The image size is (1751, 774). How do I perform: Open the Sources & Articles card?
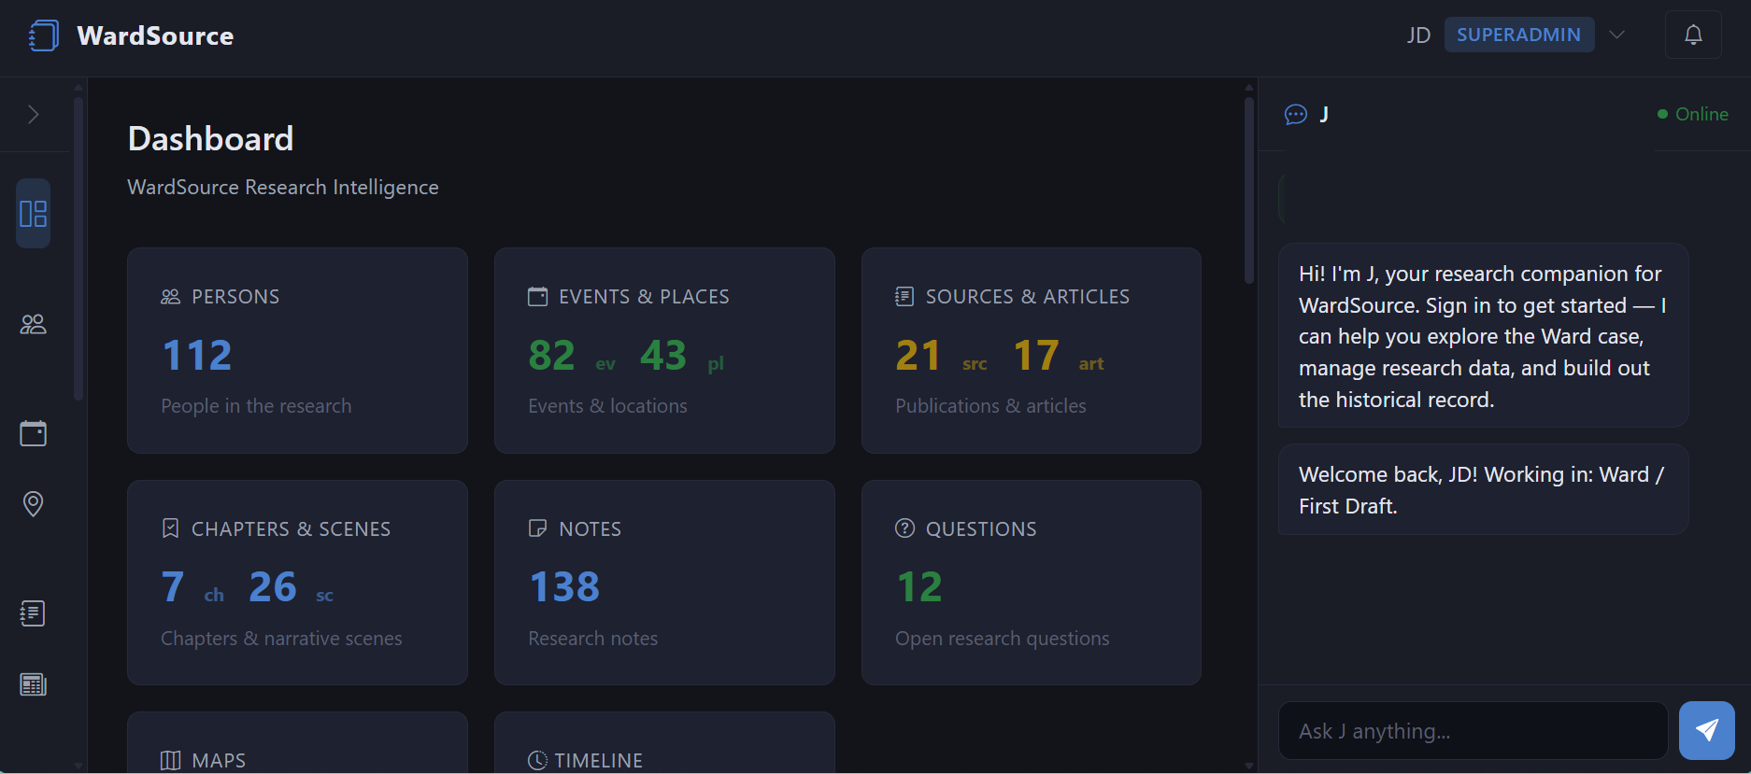1032,350
